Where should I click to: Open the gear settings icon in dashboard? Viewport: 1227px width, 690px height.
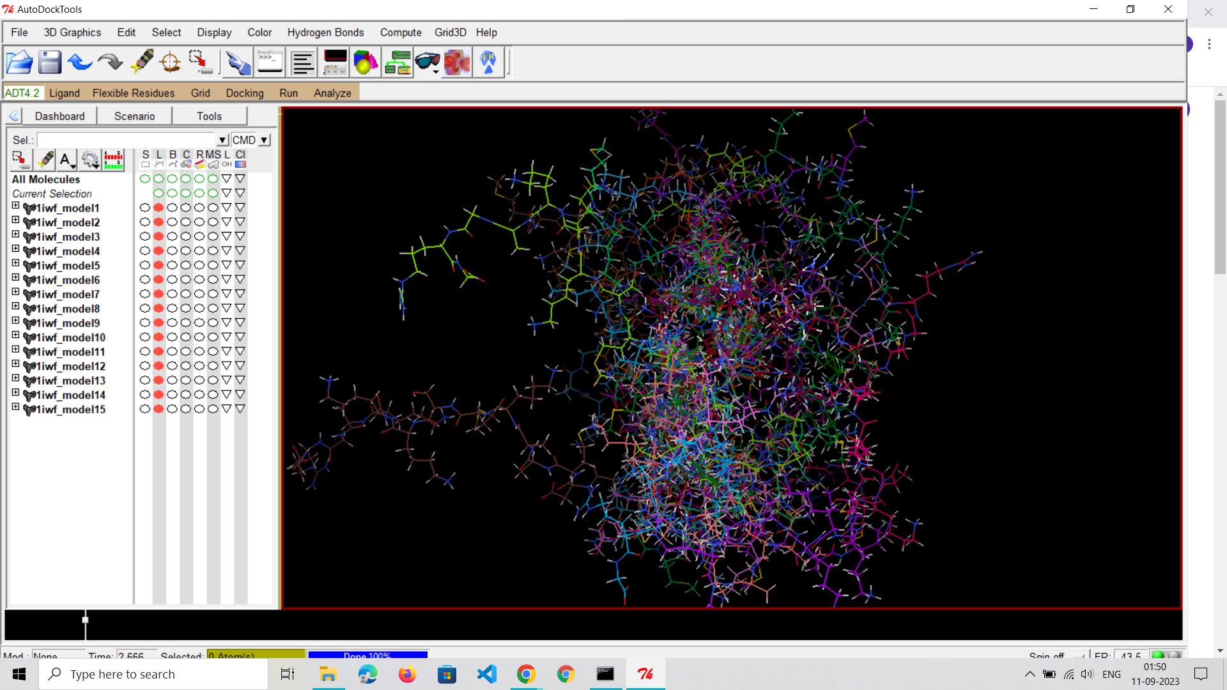(90, 160)
